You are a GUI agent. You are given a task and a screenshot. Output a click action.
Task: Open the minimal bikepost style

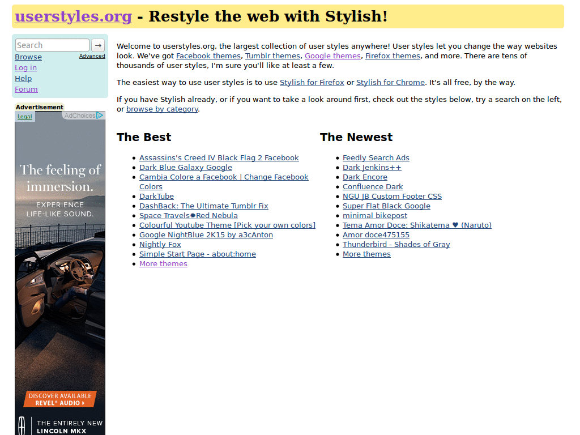click(375, 216)
